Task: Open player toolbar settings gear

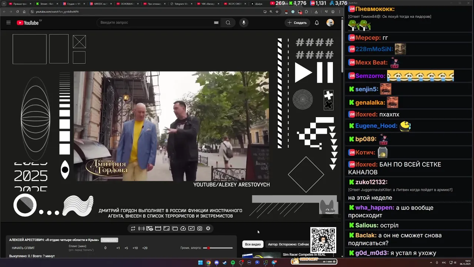Action: (x=208, y=228)
